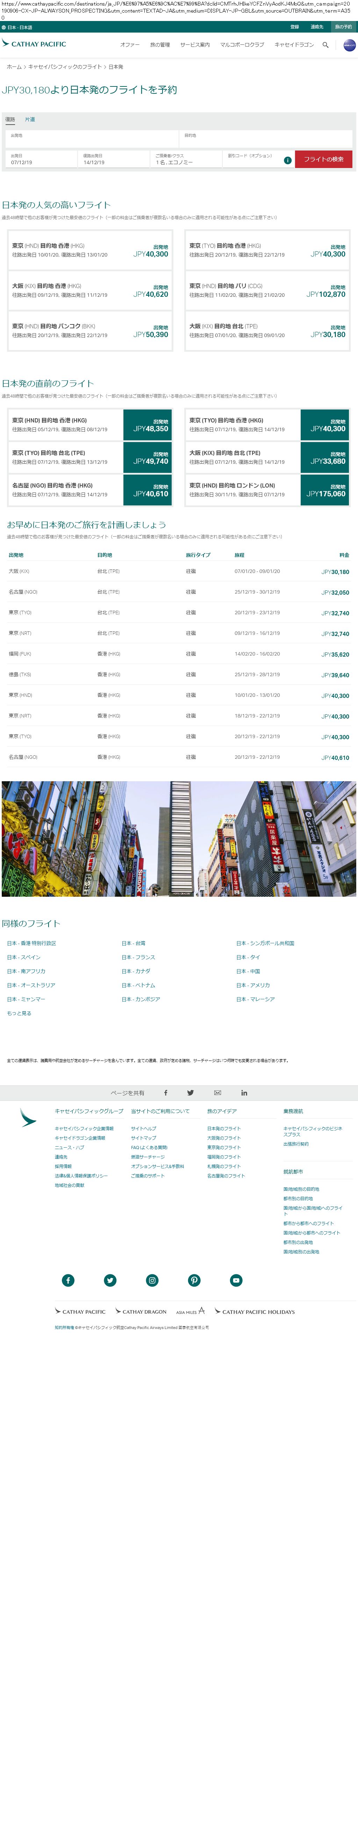Click the もっと見る link
This screenshot has height=1840, width=358.
pos(19,1013)
